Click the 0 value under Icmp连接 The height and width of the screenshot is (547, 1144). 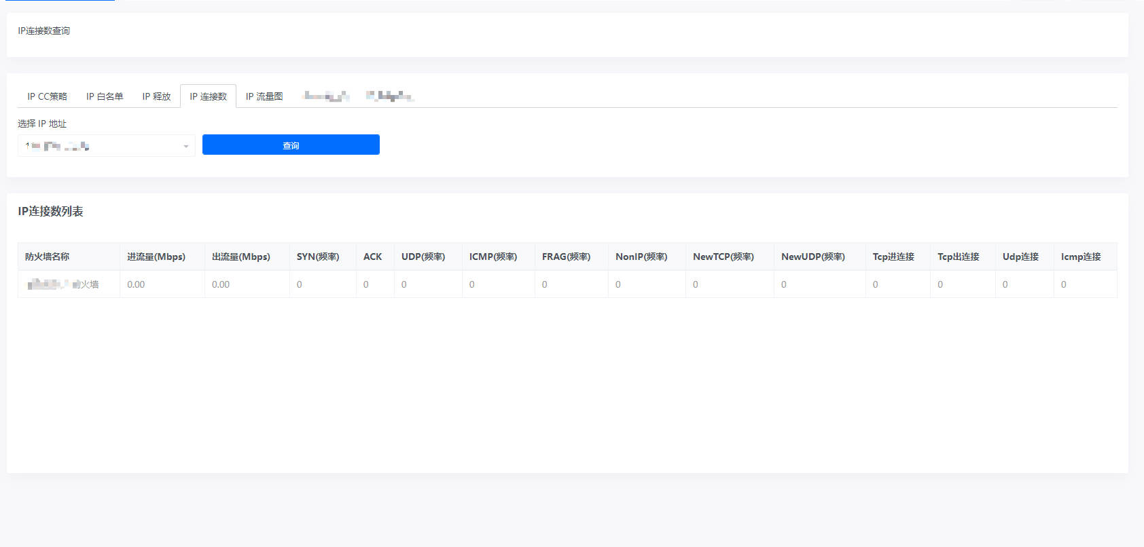pos(1064,284)
